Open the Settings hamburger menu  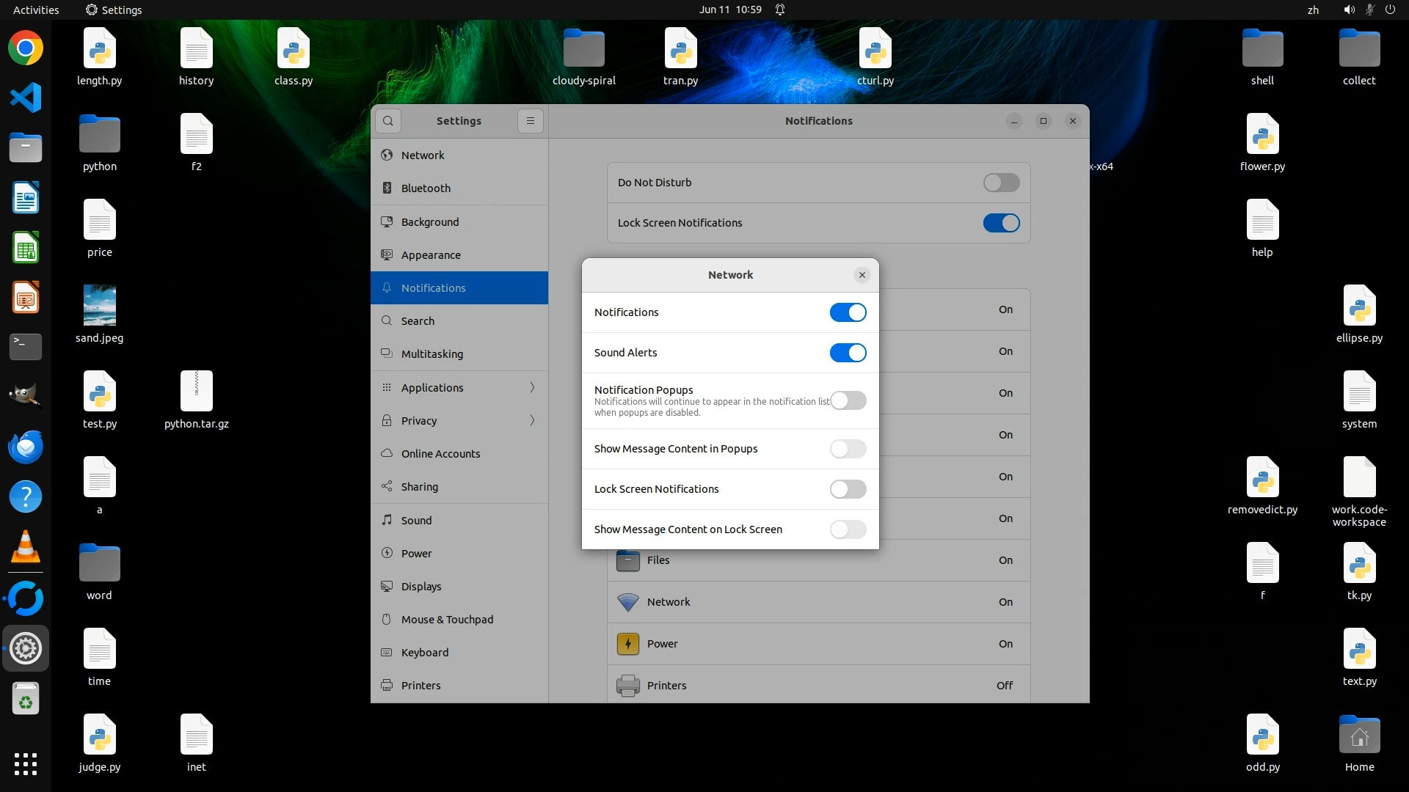point(531,121)
